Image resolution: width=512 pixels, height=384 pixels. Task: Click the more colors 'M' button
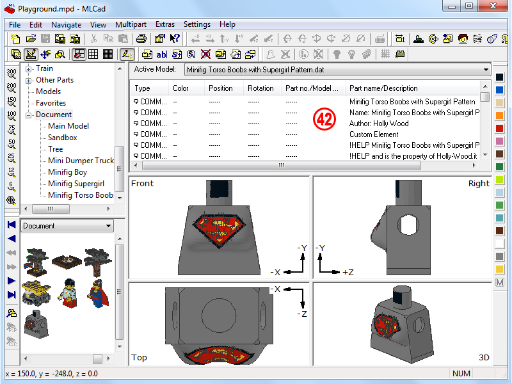500,282
